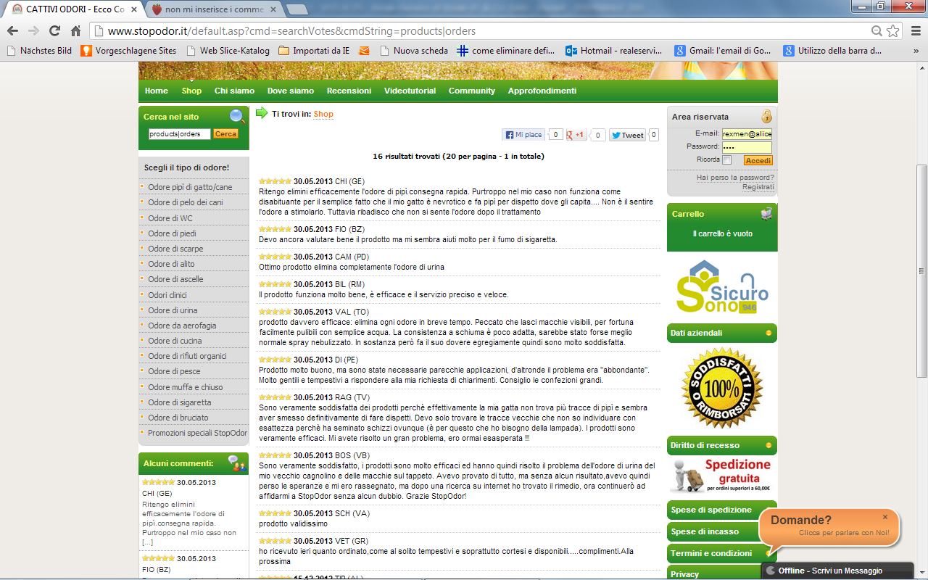Open Spese di spedizione section
Screen dimensions: 928x580
click(722, 510)
